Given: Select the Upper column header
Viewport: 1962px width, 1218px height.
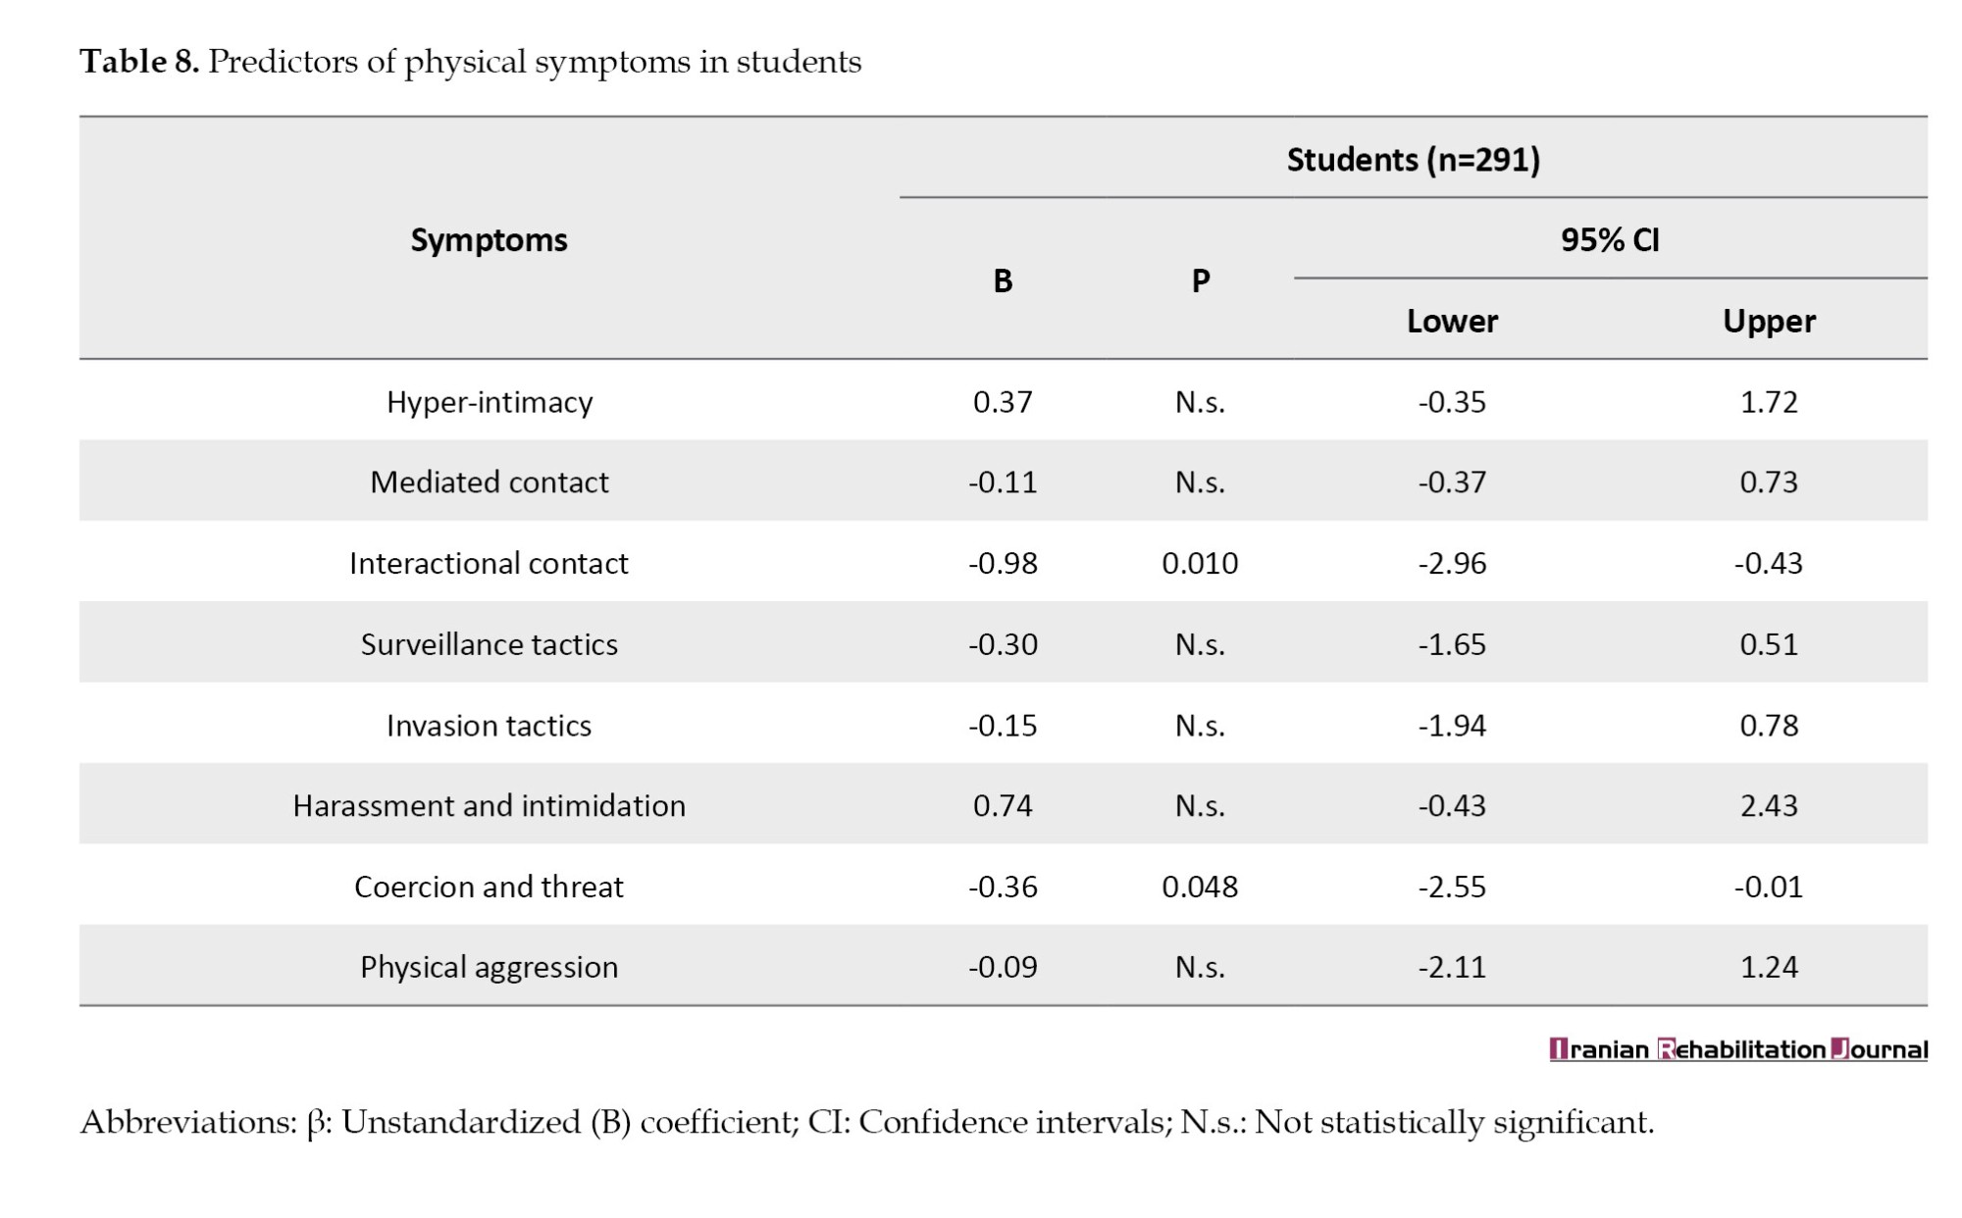Looking at the screenshot, I should click(x=1769, y=322).
